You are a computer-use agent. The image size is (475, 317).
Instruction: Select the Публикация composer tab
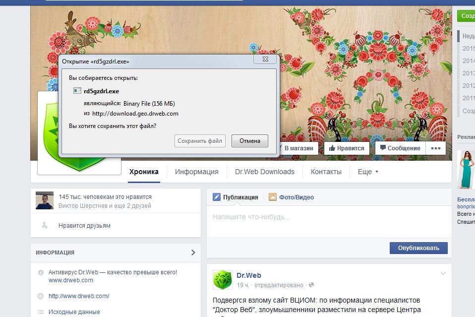(236, 197)
